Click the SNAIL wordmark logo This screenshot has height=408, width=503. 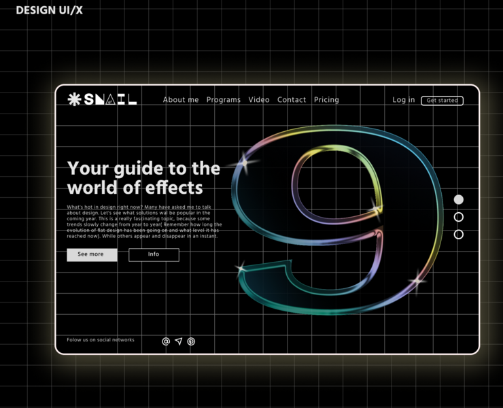[x=111, y=99]
